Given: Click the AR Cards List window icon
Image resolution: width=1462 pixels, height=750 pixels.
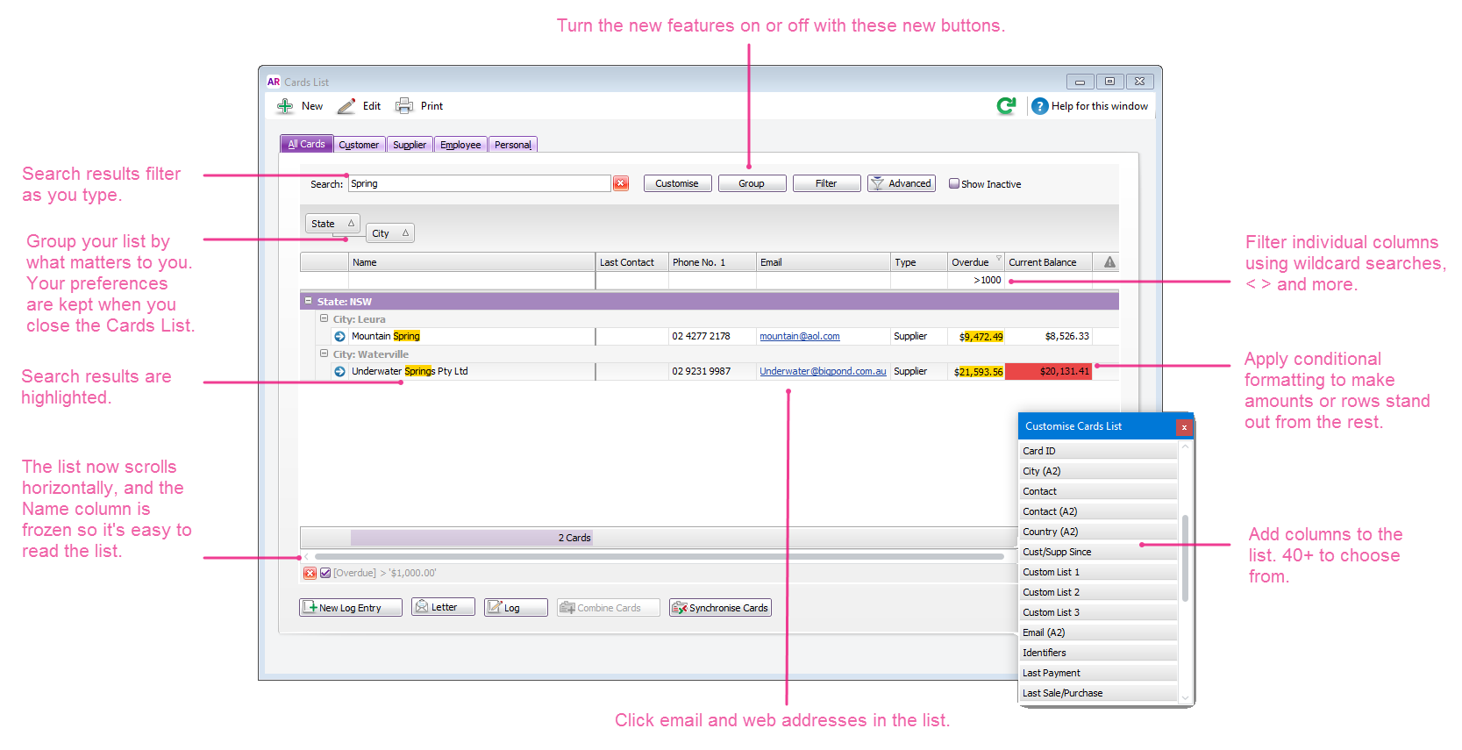Looking at the screenshot, I should pyautogui.click(x=274, y=82).
